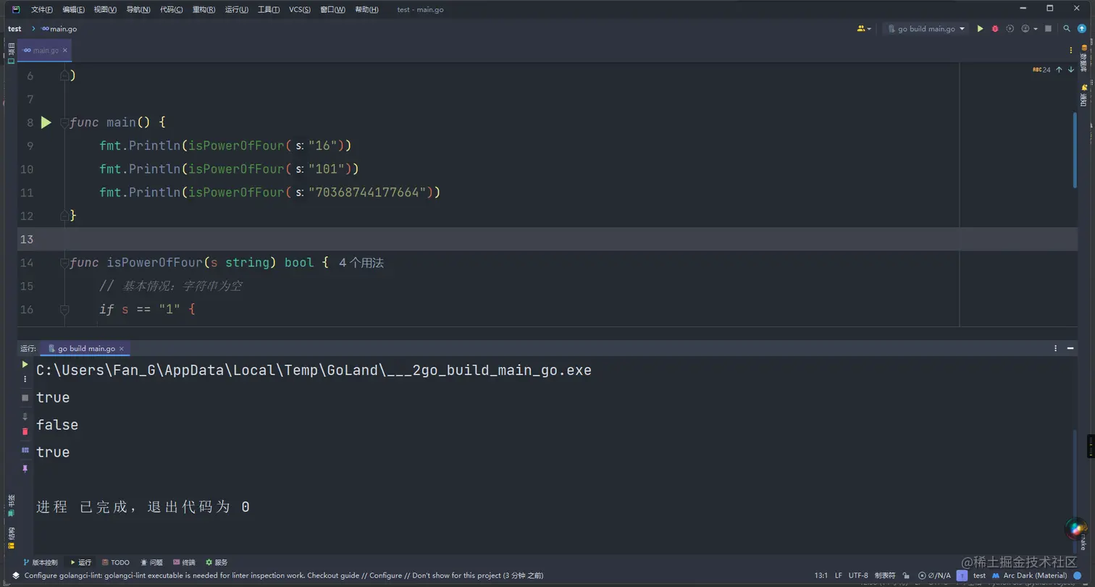Expand the profiler options dropdown arrow
The height and width of the screenshot is (587, 1095).
coord(1036,29)
